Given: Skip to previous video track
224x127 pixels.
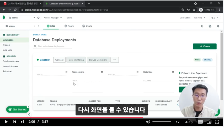Looking at the screenshot, I should [14, 122].
